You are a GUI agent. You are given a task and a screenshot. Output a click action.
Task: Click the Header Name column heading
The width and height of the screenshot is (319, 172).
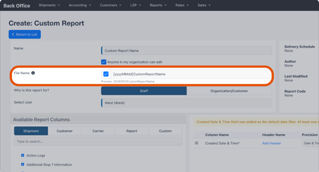(273, 134)
